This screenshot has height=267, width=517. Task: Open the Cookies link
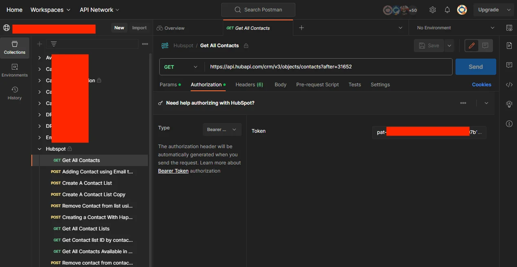[x=482, y=85]
